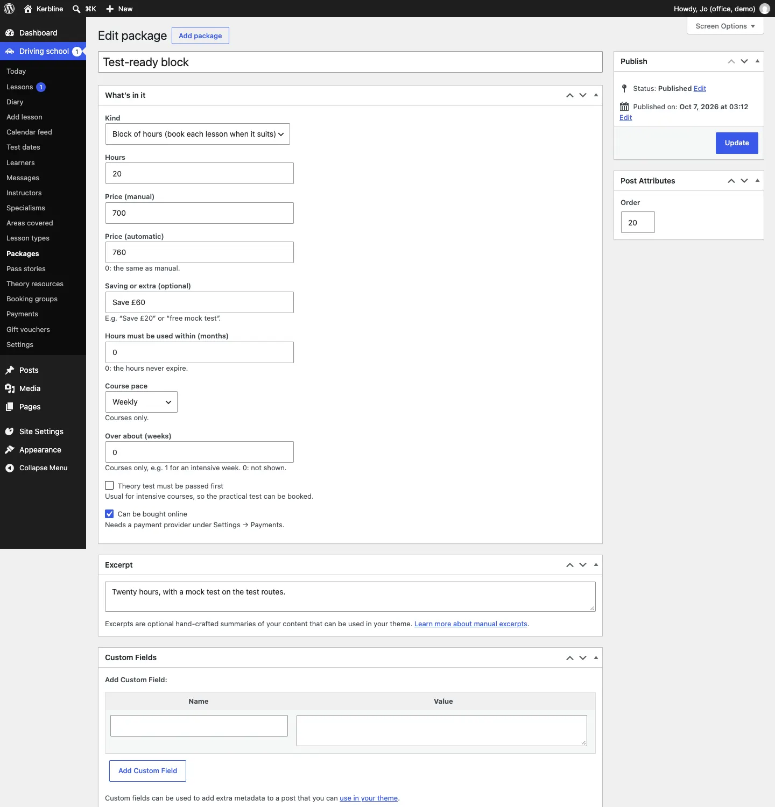Move Post Attributes panel up
The width and height of the screenshot is (775, 807).
tap(731, 181)
